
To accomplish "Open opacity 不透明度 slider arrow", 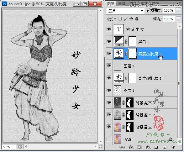I will pyautogui.click(x=178, y=10).
